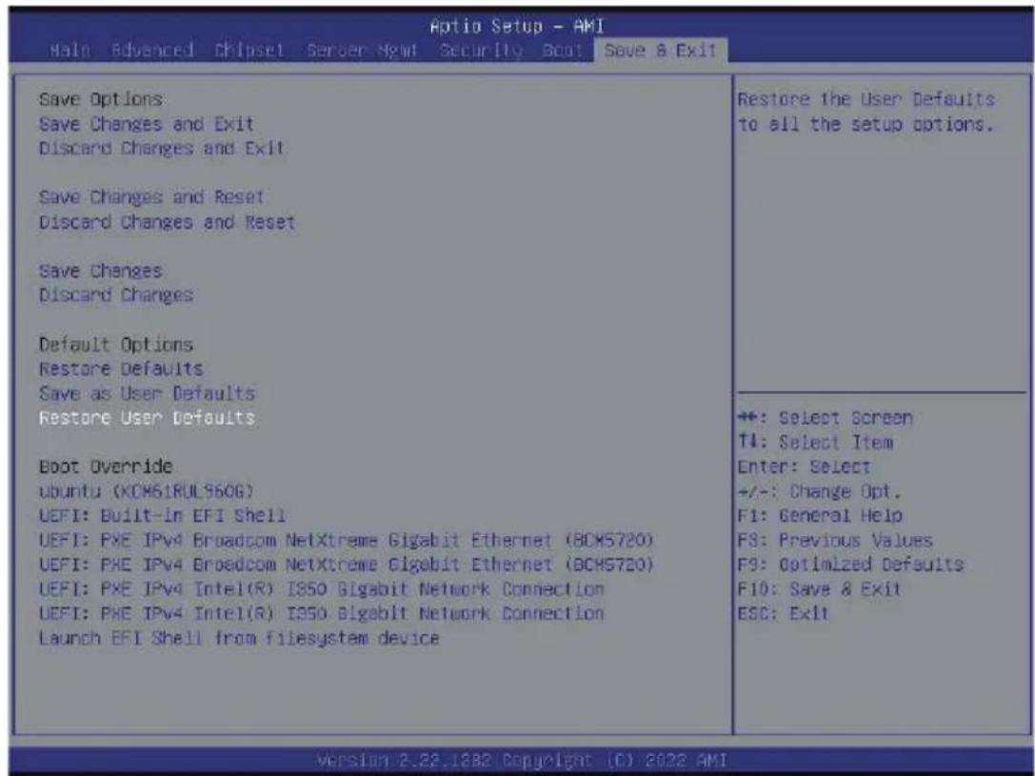Click the 'Aptio Setup - AMI' title
The height and width of the screenshot is (776, 1035).
point(517,27)
